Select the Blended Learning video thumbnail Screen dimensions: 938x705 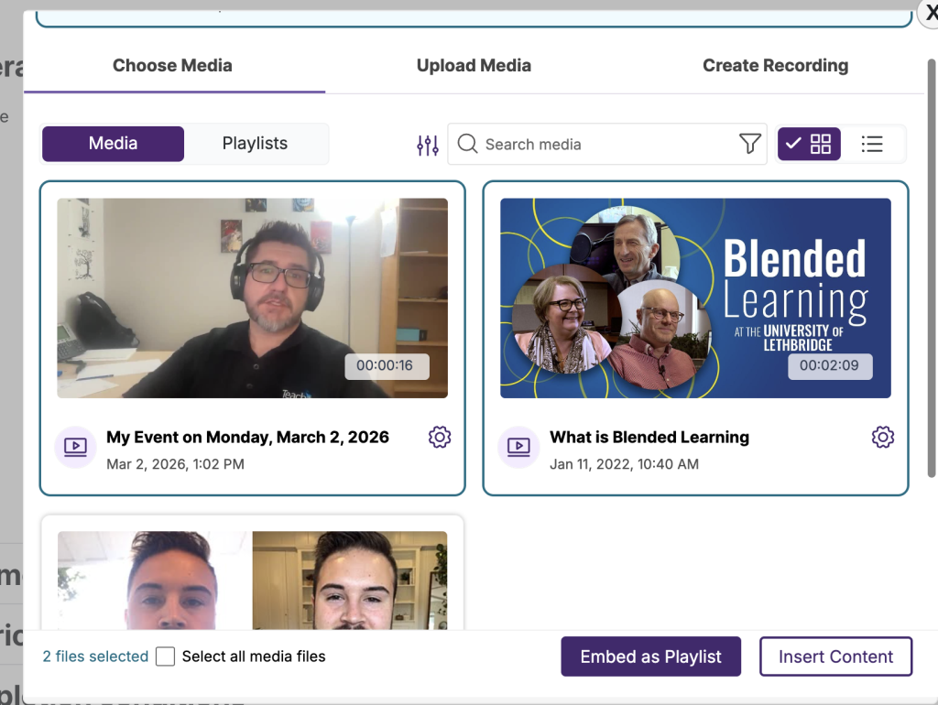tap(696, 298)
